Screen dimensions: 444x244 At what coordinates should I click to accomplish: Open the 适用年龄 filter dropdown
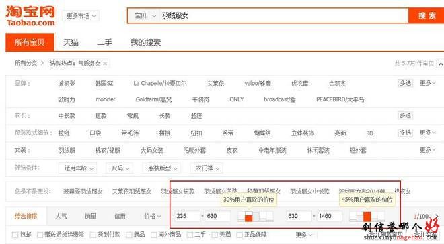pos(77,168)
